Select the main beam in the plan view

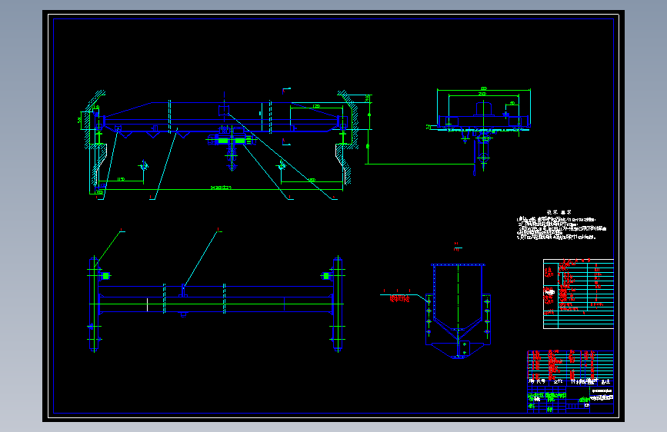(215, 300)
